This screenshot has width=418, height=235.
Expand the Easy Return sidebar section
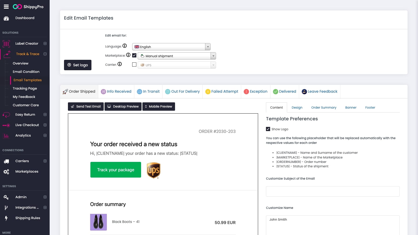[x=45, y=115]
